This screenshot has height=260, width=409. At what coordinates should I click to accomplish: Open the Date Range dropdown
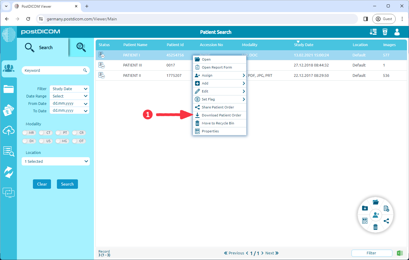(x=69, y=96)
